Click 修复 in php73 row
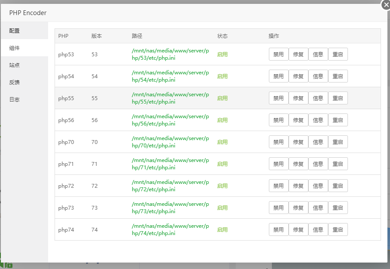This screenshot has width=390, height=269. (298, 208)
